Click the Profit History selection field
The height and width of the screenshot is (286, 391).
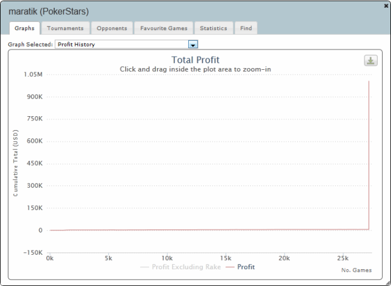[x=122, y=45]
